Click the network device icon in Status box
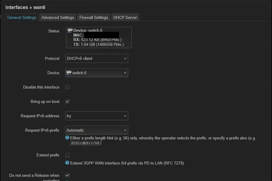Screen dimensions: 272x181 pos(70,30)
